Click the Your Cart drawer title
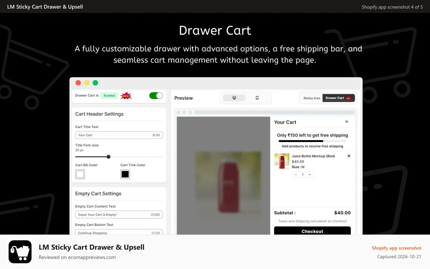The width and height of the screenshot is (430, 269). [x=285, y=122]
